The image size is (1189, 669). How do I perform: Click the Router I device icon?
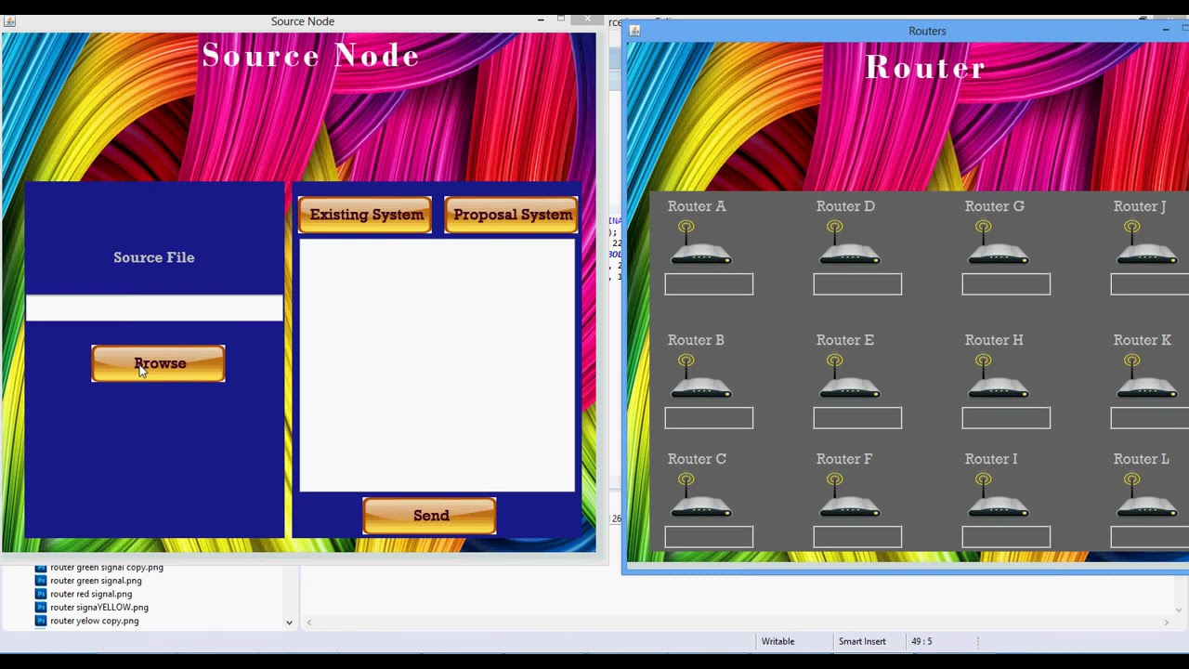[x=998, y=496]
